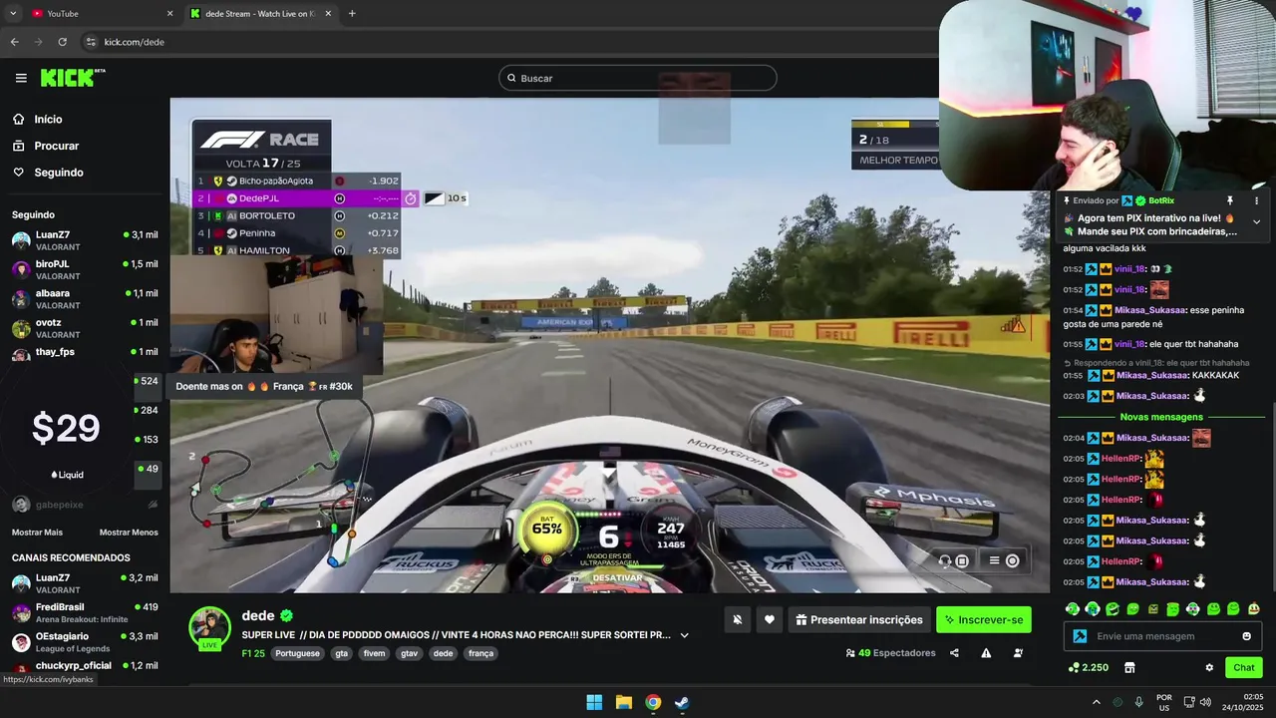The width and height of the screenshot is (1276, 718).
Task: Expand the pinned BotRix message chevron
Action: tap(1256, 221)
